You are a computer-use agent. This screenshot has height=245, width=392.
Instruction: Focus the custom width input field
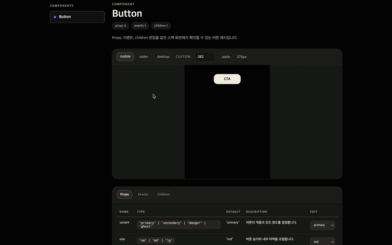[x=205, y=57]
